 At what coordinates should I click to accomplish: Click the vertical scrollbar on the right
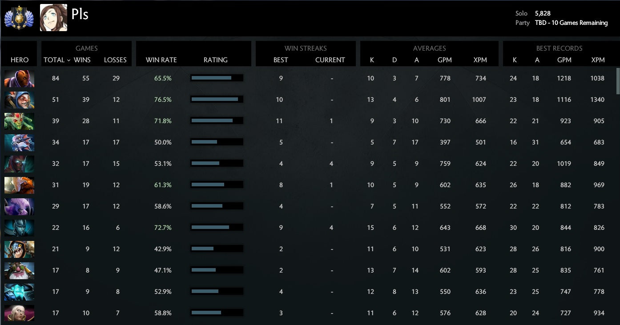click(617, 81)
